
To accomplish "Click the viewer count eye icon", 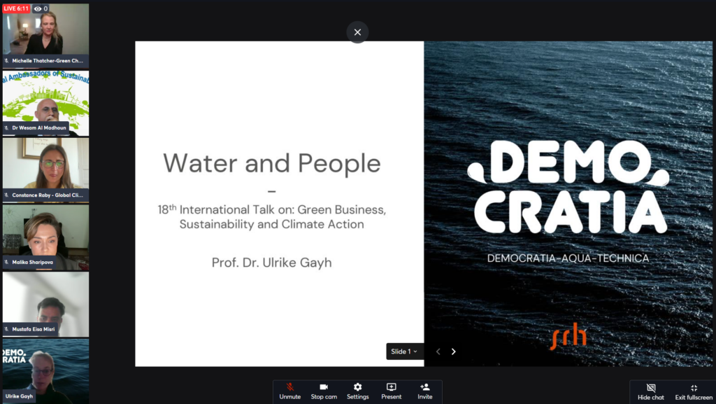I will [38, 8].
